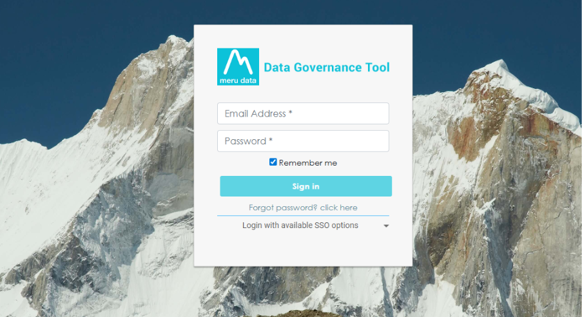582x317 pixels.
Task: Click the "meru data" text in the logo
Action: tap(238, 81)
